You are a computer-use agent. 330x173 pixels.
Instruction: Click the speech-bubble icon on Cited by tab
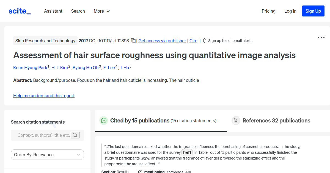point(104,121)
